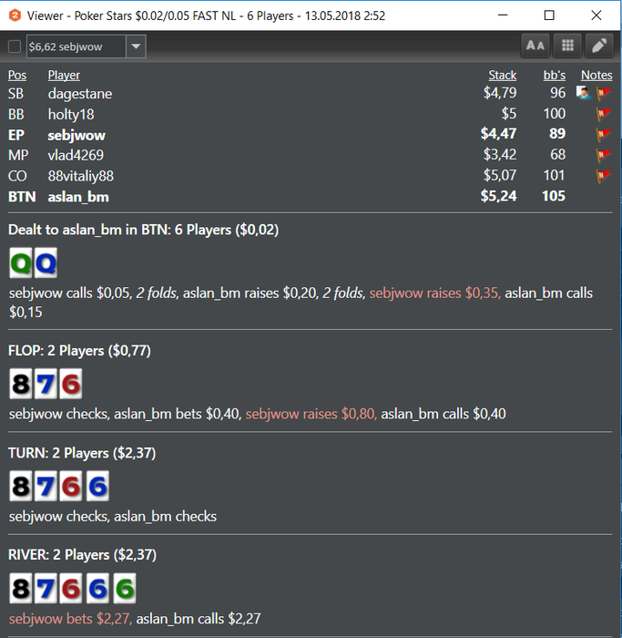This screenshot has width=622, height=638.
Task: Sort by the Player column header
Action: (x=64, y=76)
